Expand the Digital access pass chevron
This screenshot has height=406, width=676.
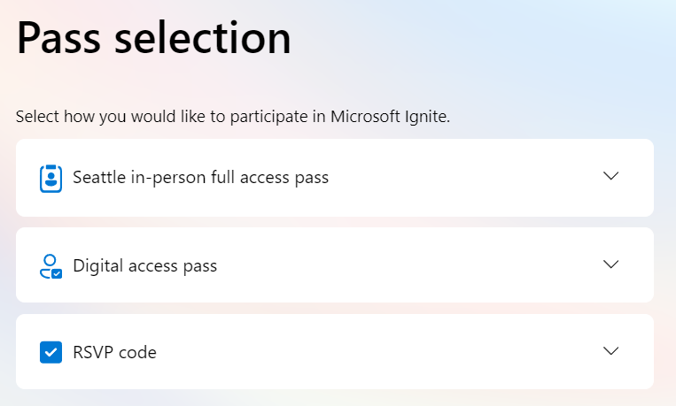(611, 264)
